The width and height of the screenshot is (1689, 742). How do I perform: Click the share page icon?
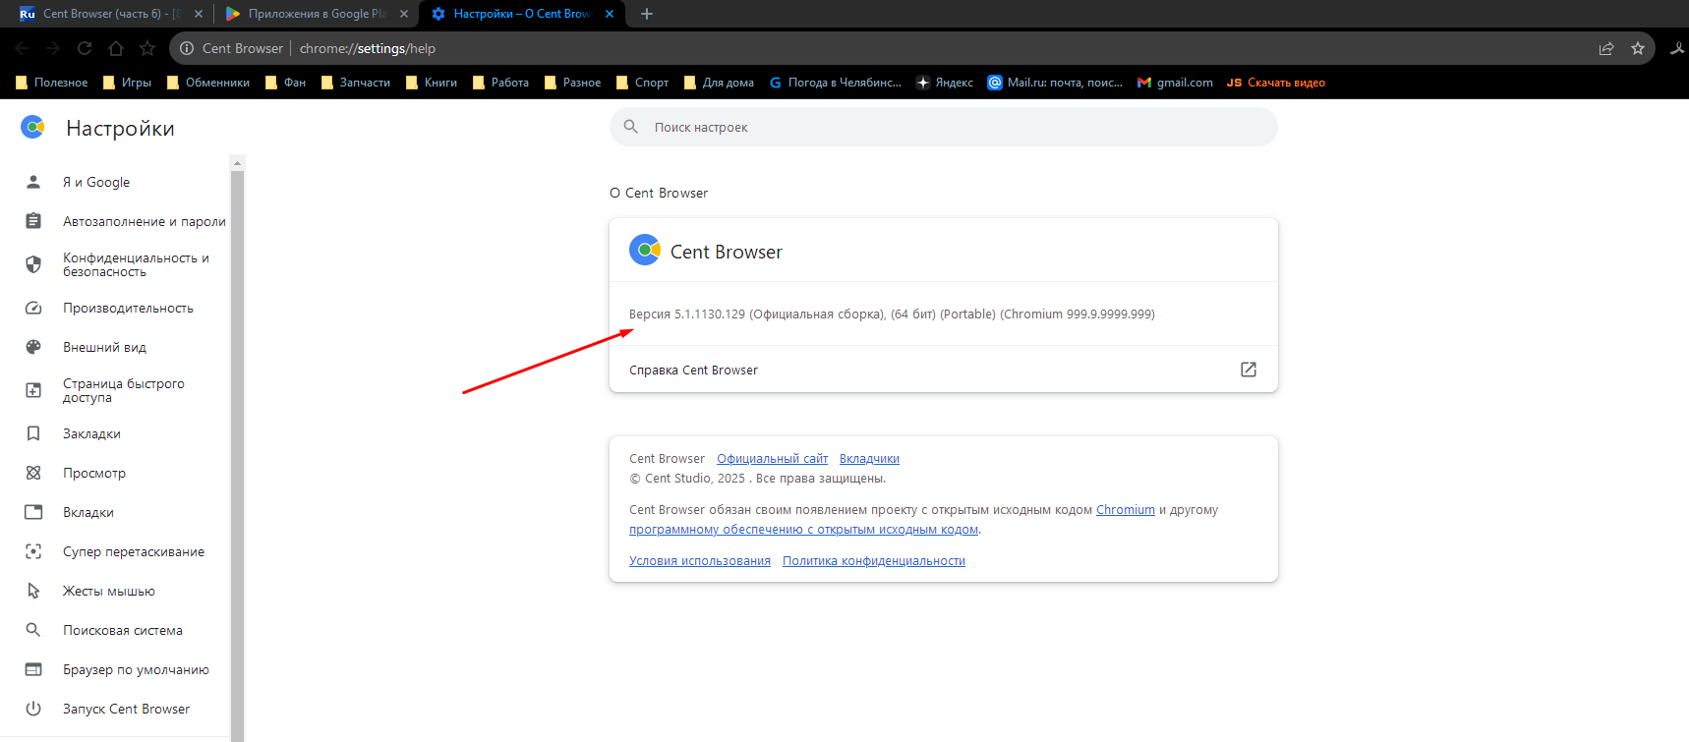pyautogui.click(x=1606, y=48)
